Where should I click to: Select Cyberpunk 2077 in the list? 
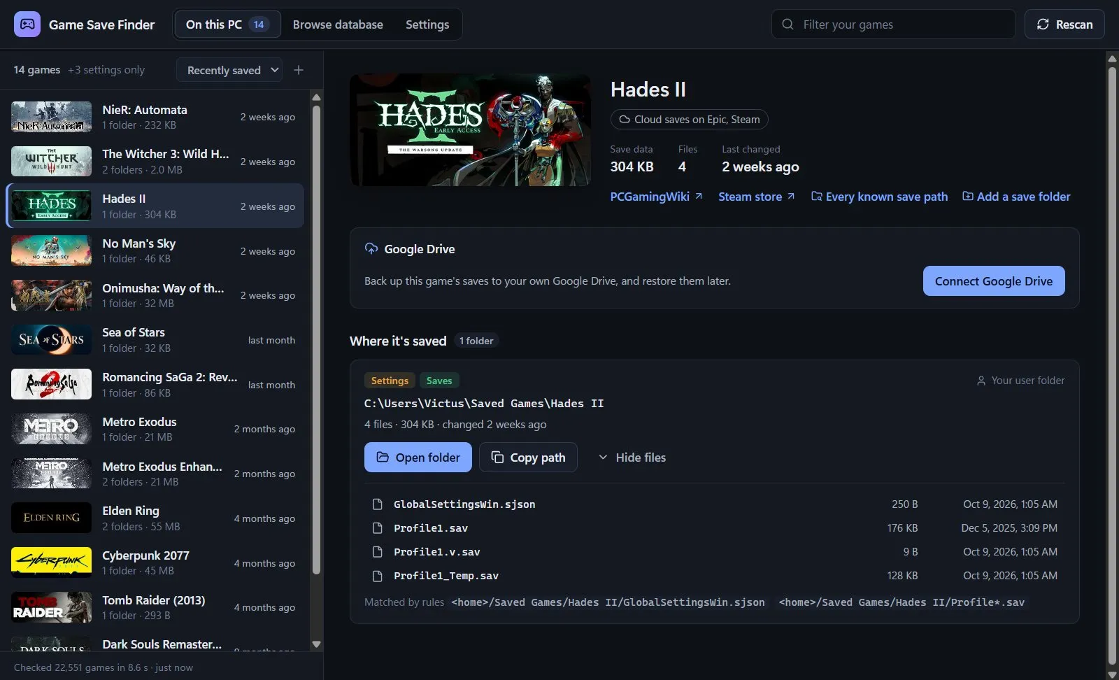click(x=155, y=563)
